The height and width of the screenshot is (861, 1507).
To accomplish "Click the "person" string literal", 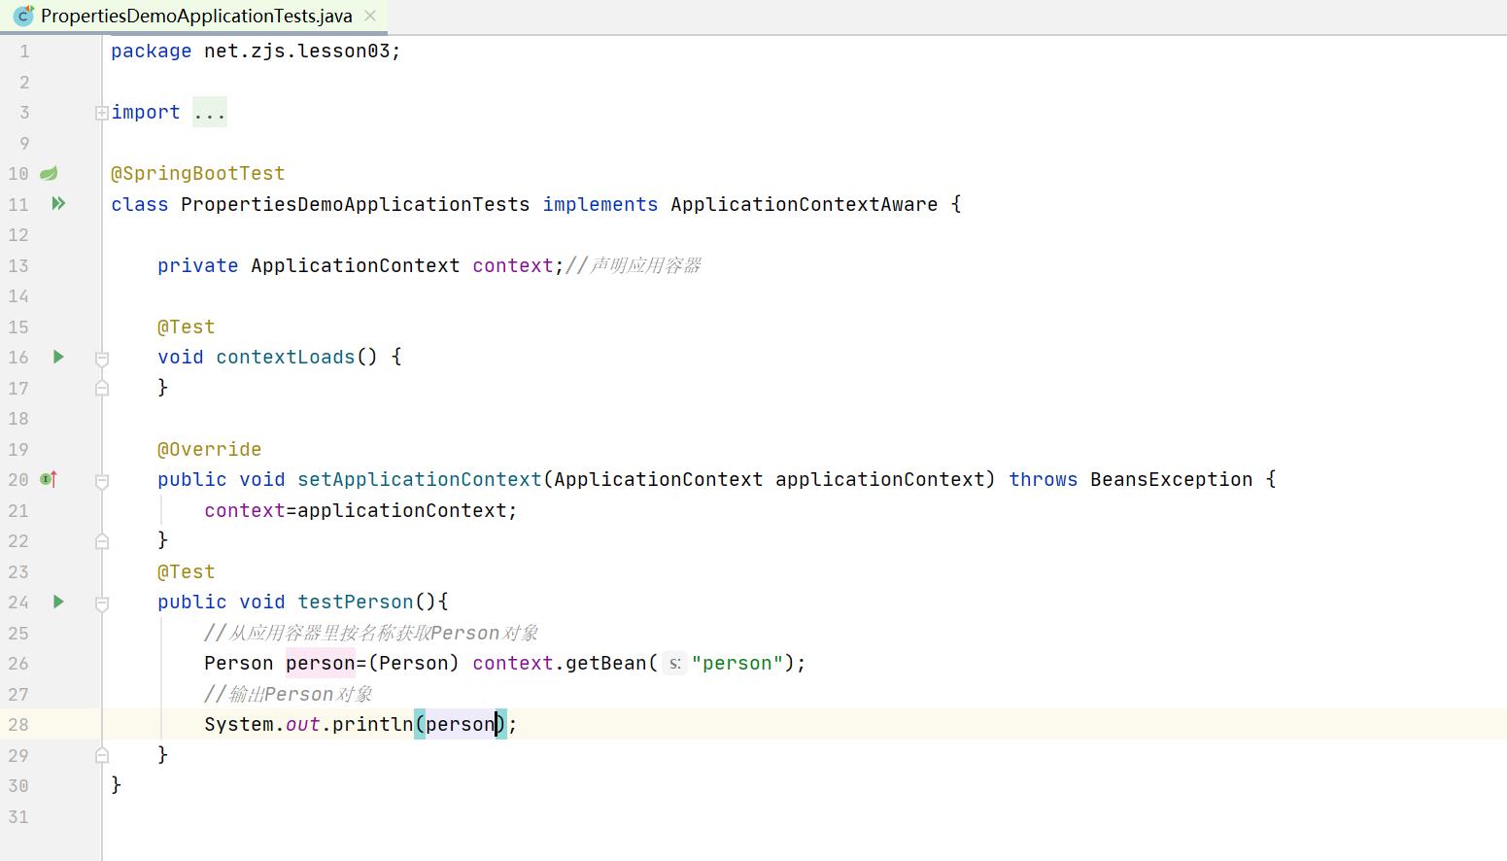I will point(737,663).
